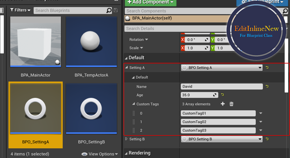290x158 pixels.
Task: Collapse the Default category
Action: (126, 58)
